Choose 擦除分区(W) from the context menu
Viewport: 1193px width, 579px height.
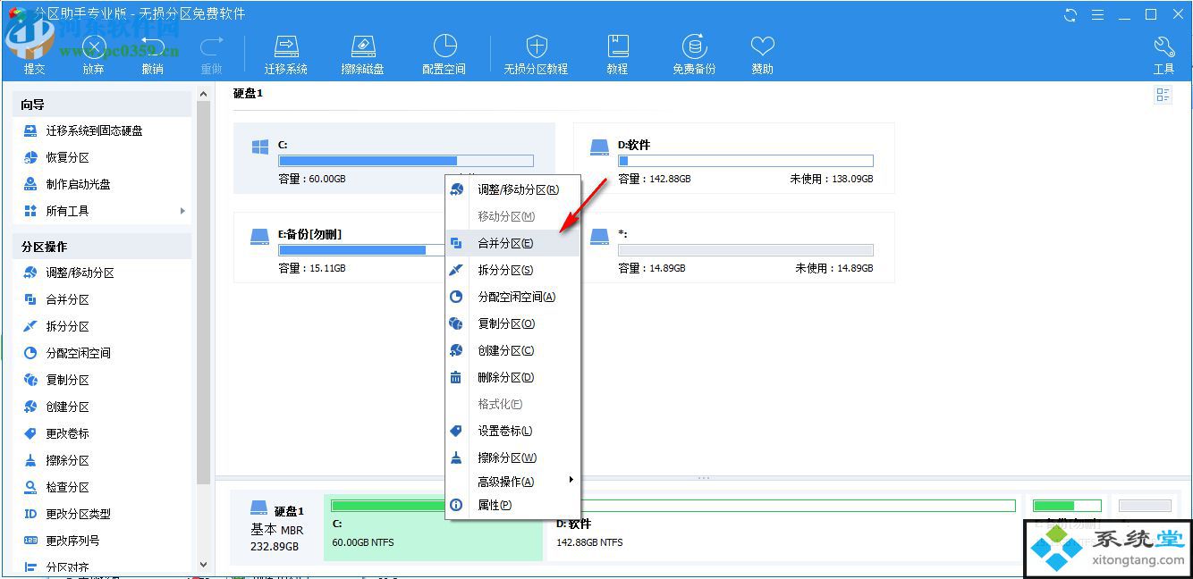(512, 457)
